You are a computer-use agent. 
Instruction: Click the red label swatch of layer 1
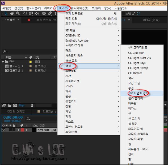[22, 130]
